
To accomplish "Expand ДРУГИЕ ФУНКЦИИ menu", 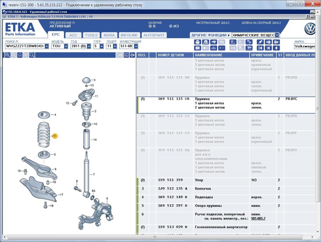I will 210,35.
